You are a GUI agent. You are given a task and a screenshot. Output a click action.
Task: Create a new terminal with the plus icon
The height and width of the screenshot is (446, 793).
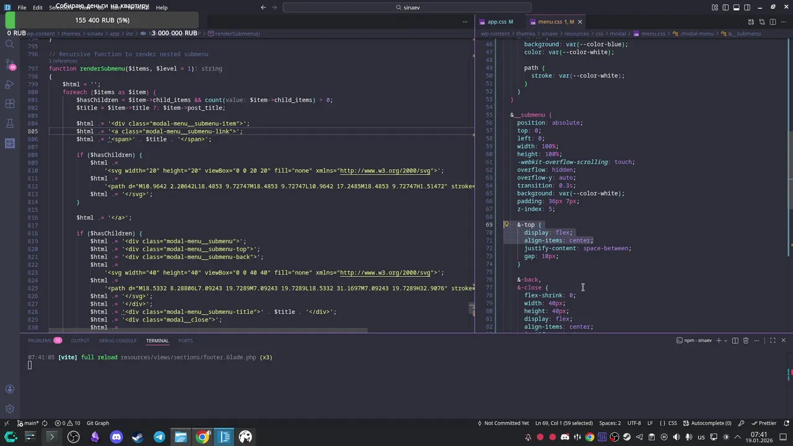click(x=719, y=341)
